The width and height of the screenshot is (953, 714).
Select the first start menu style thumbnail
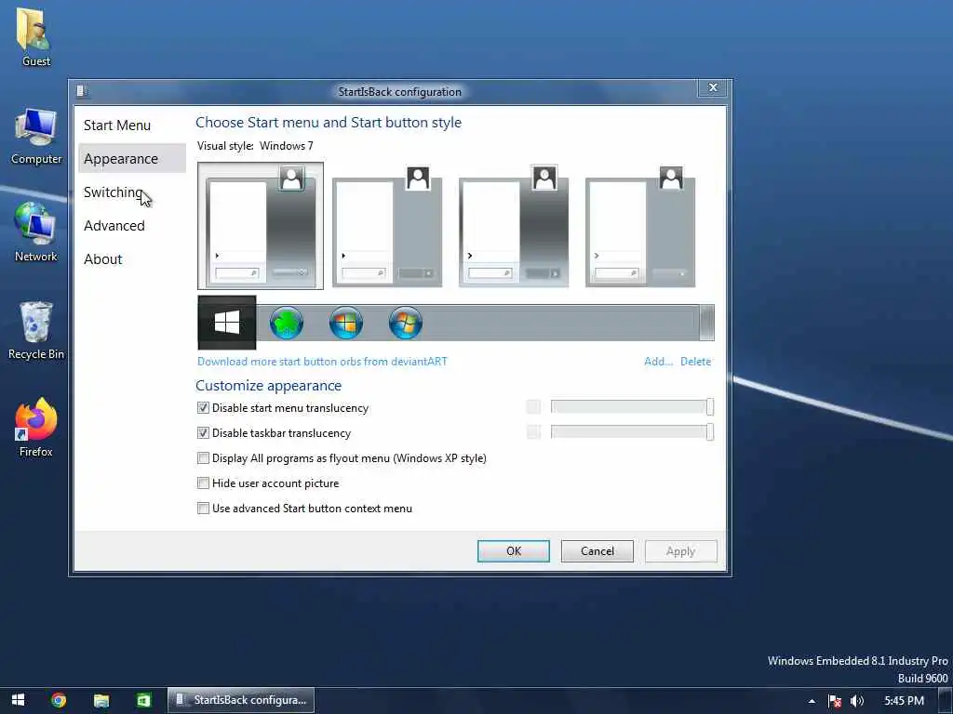pyautogui.click(x=261, y=225)
